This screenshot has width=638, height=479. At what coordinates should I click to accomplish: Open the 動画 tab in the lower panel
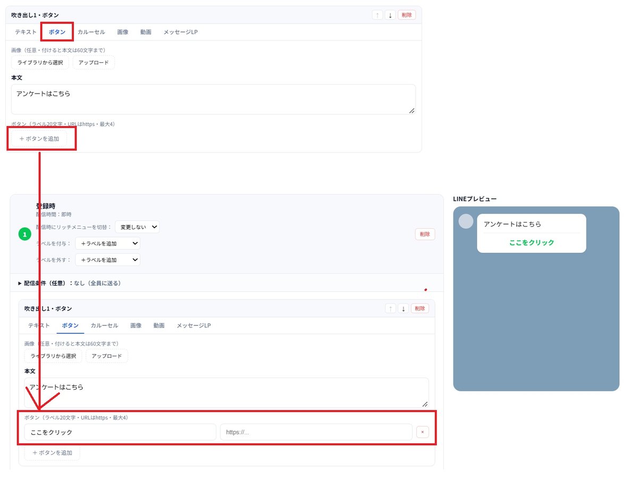[159, 325]
